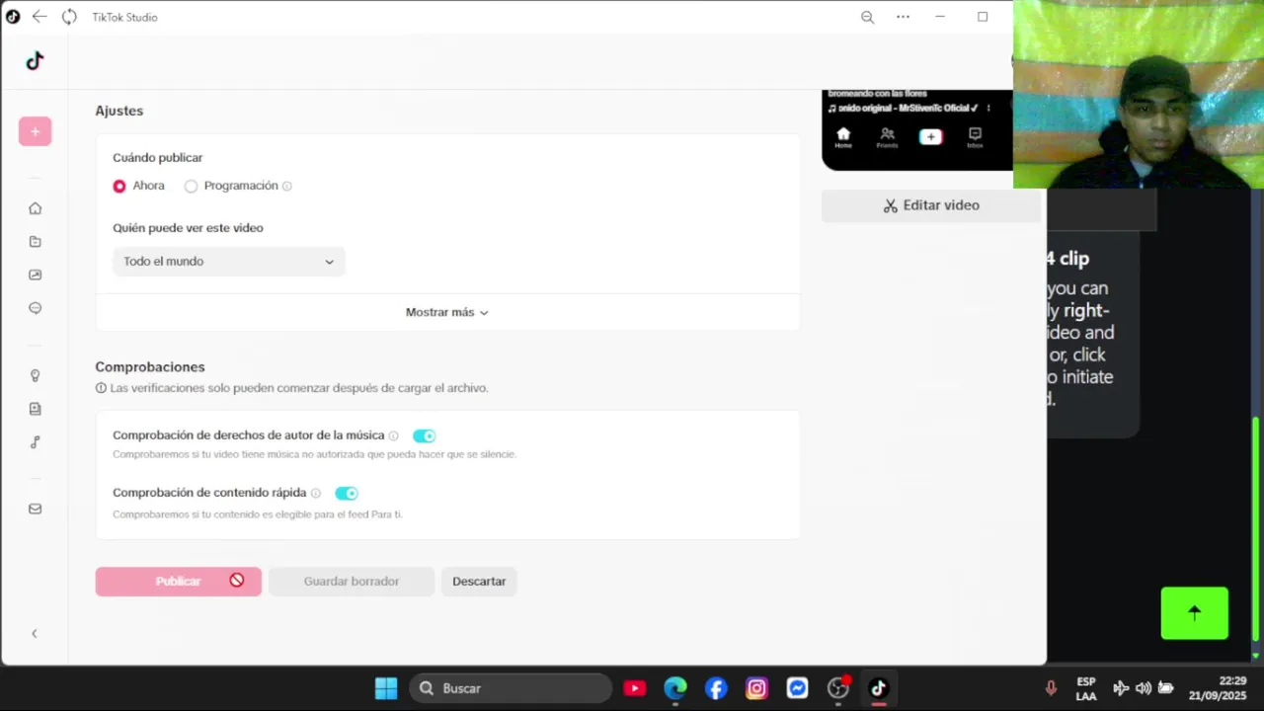Click the TikTok icon in the taskbar
This screenshot has width=1264, height=711.
(x=879, y=688)
